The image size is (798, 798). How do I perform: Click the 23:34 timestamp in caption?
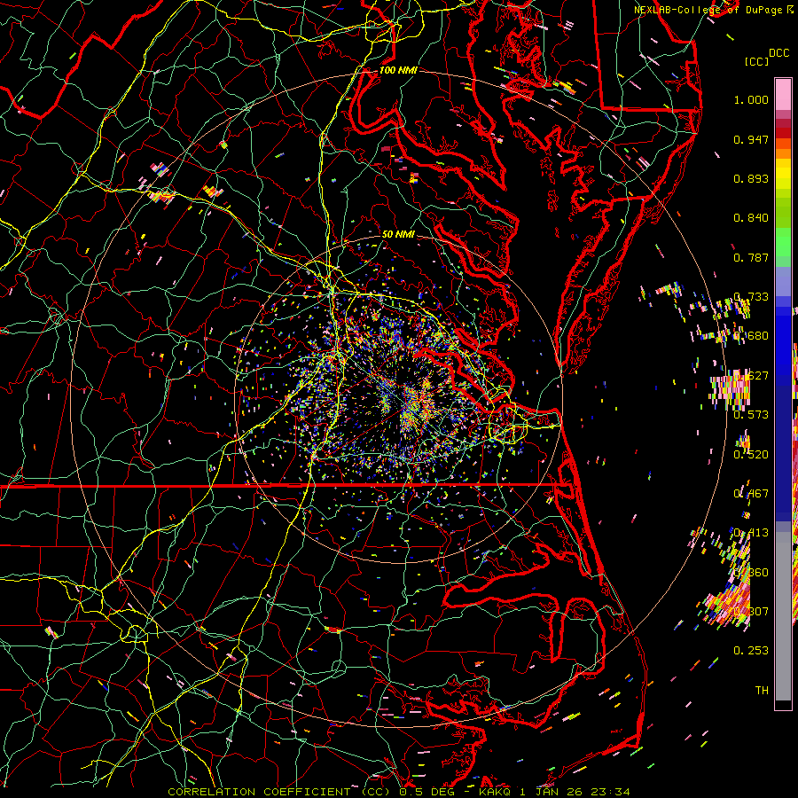[613, 792]
